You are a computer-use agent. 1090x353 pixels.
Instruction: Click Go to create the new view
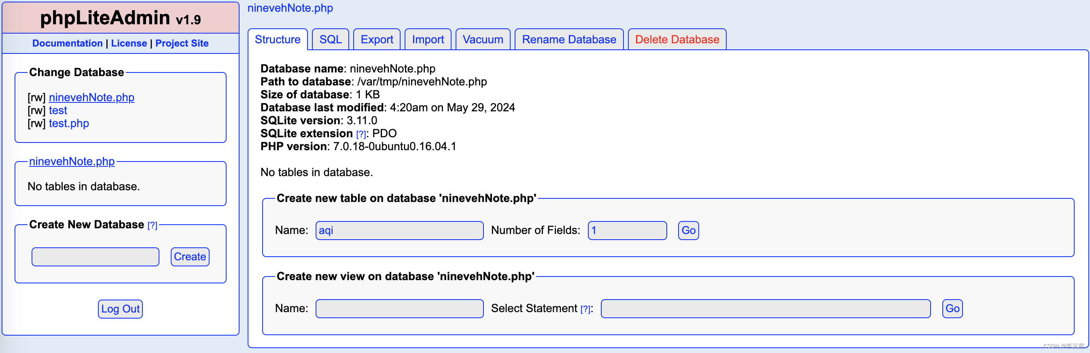click(952, 308)
